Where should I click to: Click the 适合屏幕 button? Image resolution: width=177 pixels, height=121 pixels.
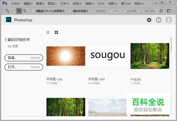pos(131,11)
